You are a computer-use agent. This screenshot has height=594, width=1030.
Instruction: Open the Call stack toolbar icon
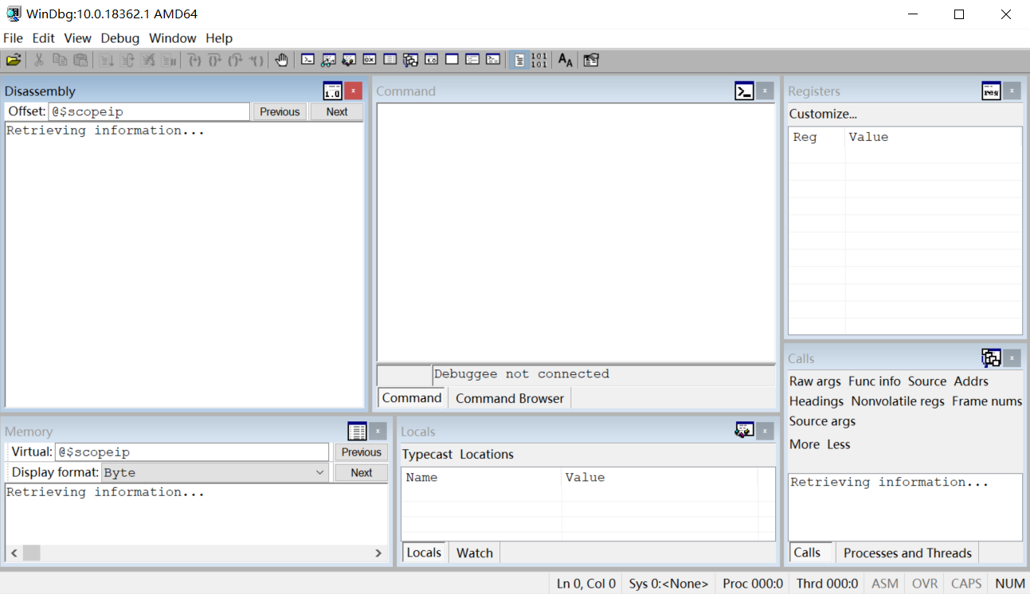point(410,60)
